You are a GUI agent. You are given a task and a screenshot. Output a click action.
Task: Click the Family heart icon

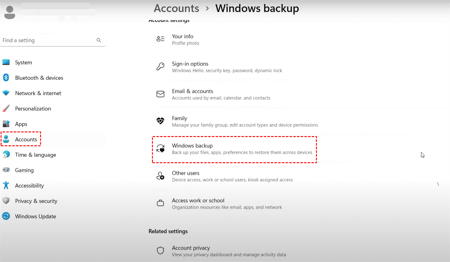coord(160,121)
